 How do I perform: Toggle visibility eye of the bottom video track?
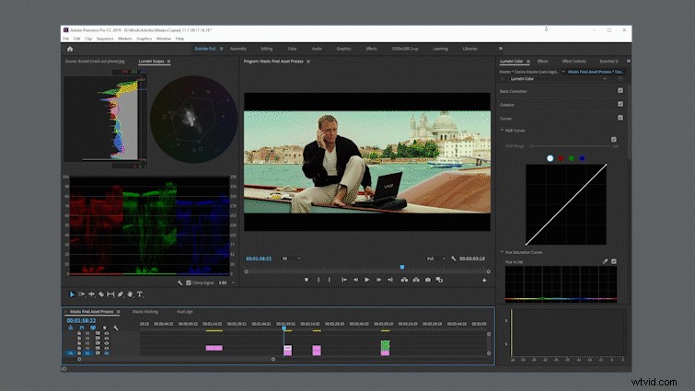click(107, 353)
